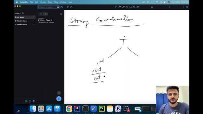The width and height of the screenshot is (203, 114).
Task: Open the three-dot more options menu
Action: coord(183,7)
